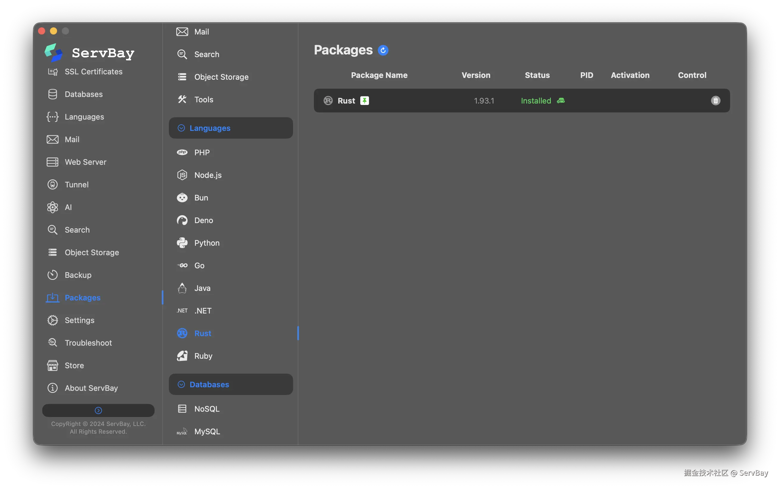The image size is (780, 489).
Task: Open the Store section
Action: (x=74, y=366)
